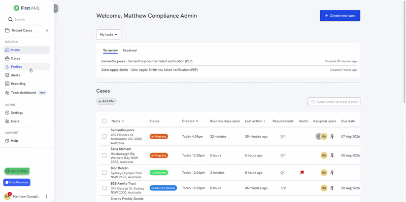Toggle the select-all checkbox in table header
406x202 pixels.
tap(105, 121)
